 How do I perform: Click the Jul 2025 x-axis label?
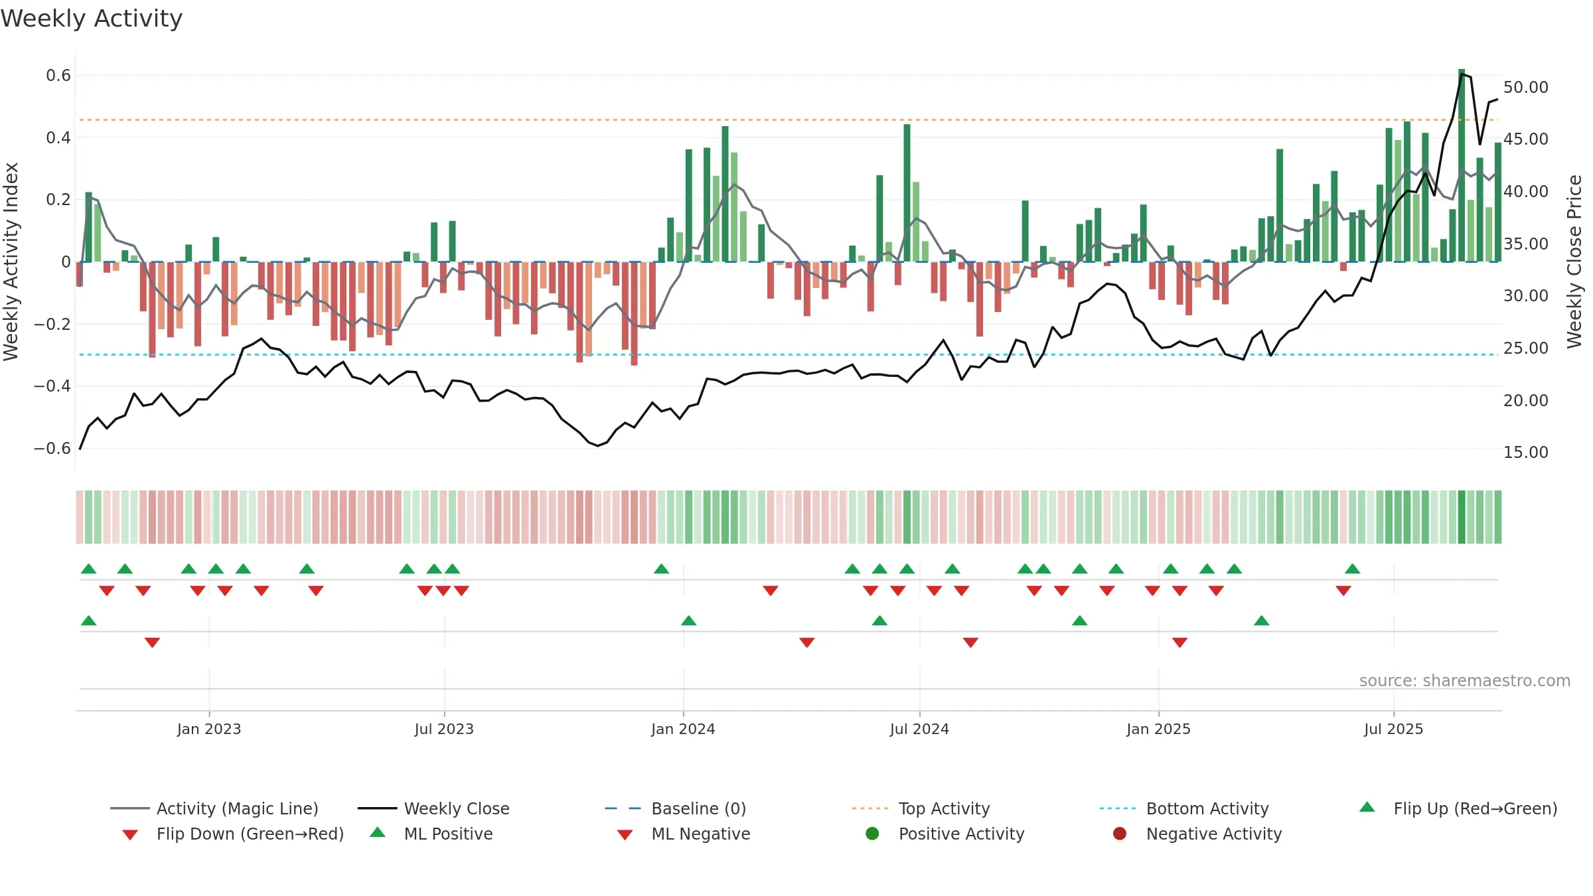click(1394, 729)
